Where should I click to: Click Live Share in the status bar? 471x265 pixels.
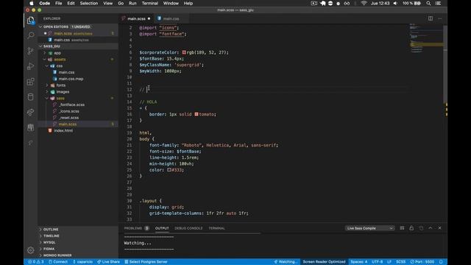coord(108,262)
